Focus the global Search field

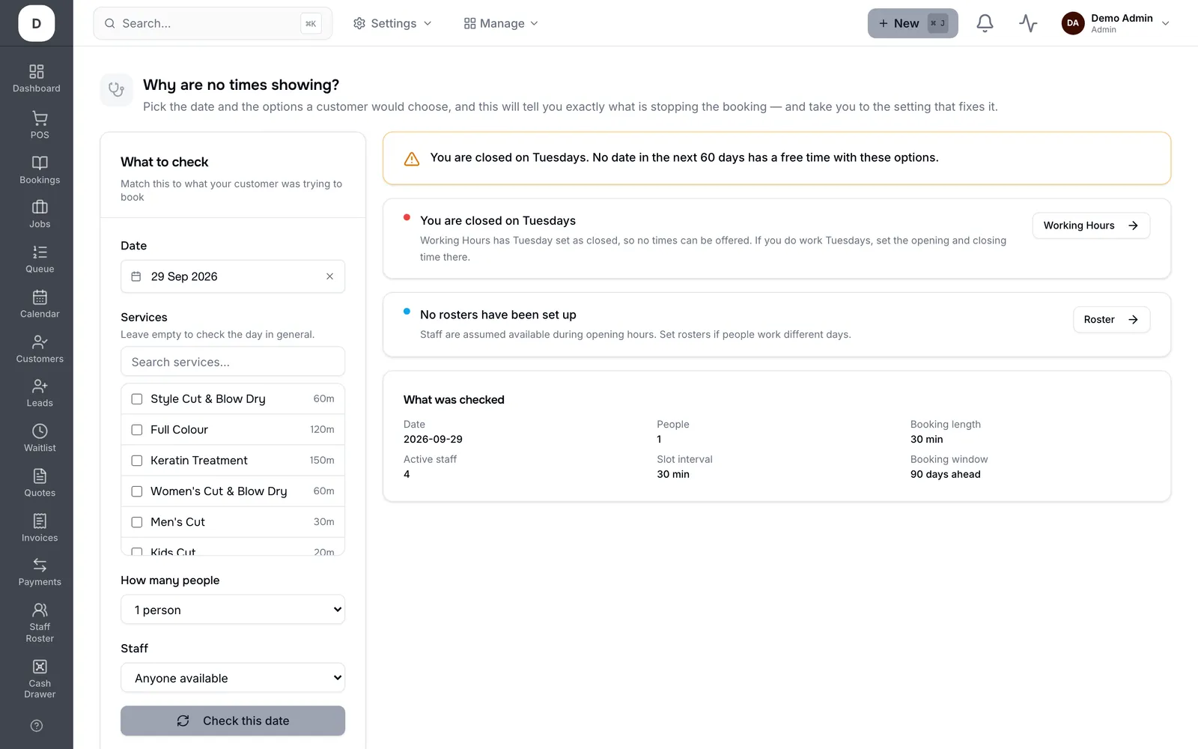pyautogui.click(x=213, y=23)
